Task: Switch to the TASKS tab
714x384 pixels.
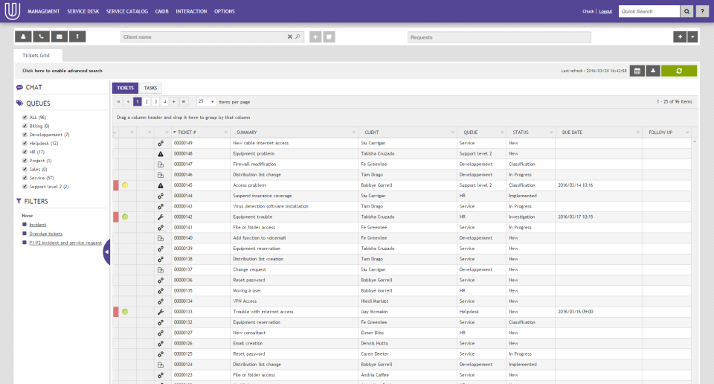Action: [x=150, y=88]
